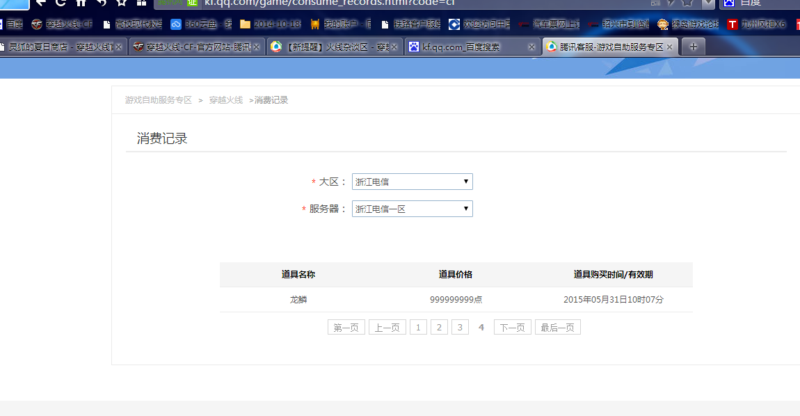Expand the 服务器 dropdown showing 浙江电信一区
This screenshot has width=800, height=416.
point(413,209)
